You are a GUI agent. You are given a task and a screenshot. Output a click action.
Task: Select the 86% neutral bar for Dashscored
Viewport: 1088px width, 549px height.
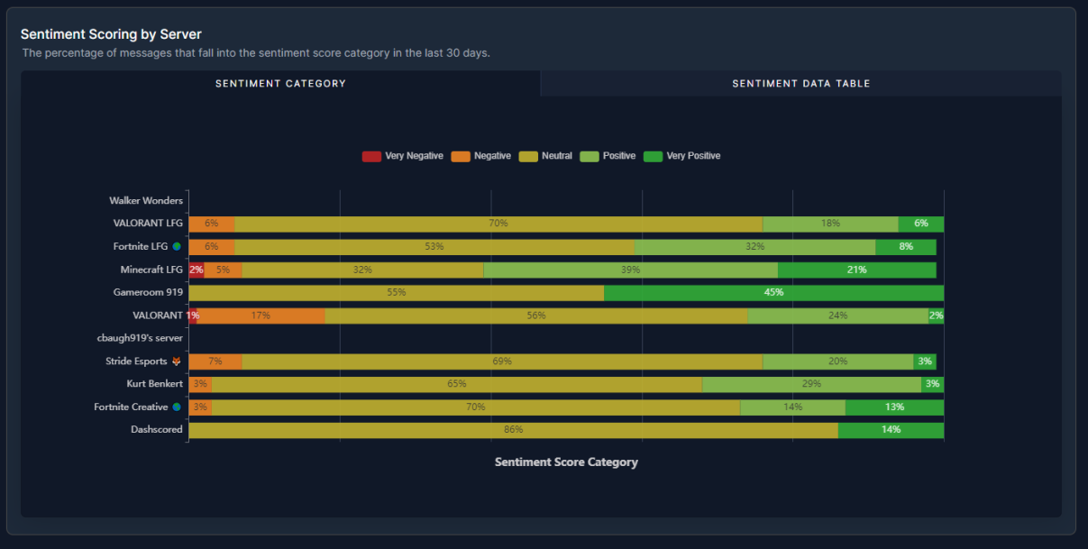[x=513, y=430]
